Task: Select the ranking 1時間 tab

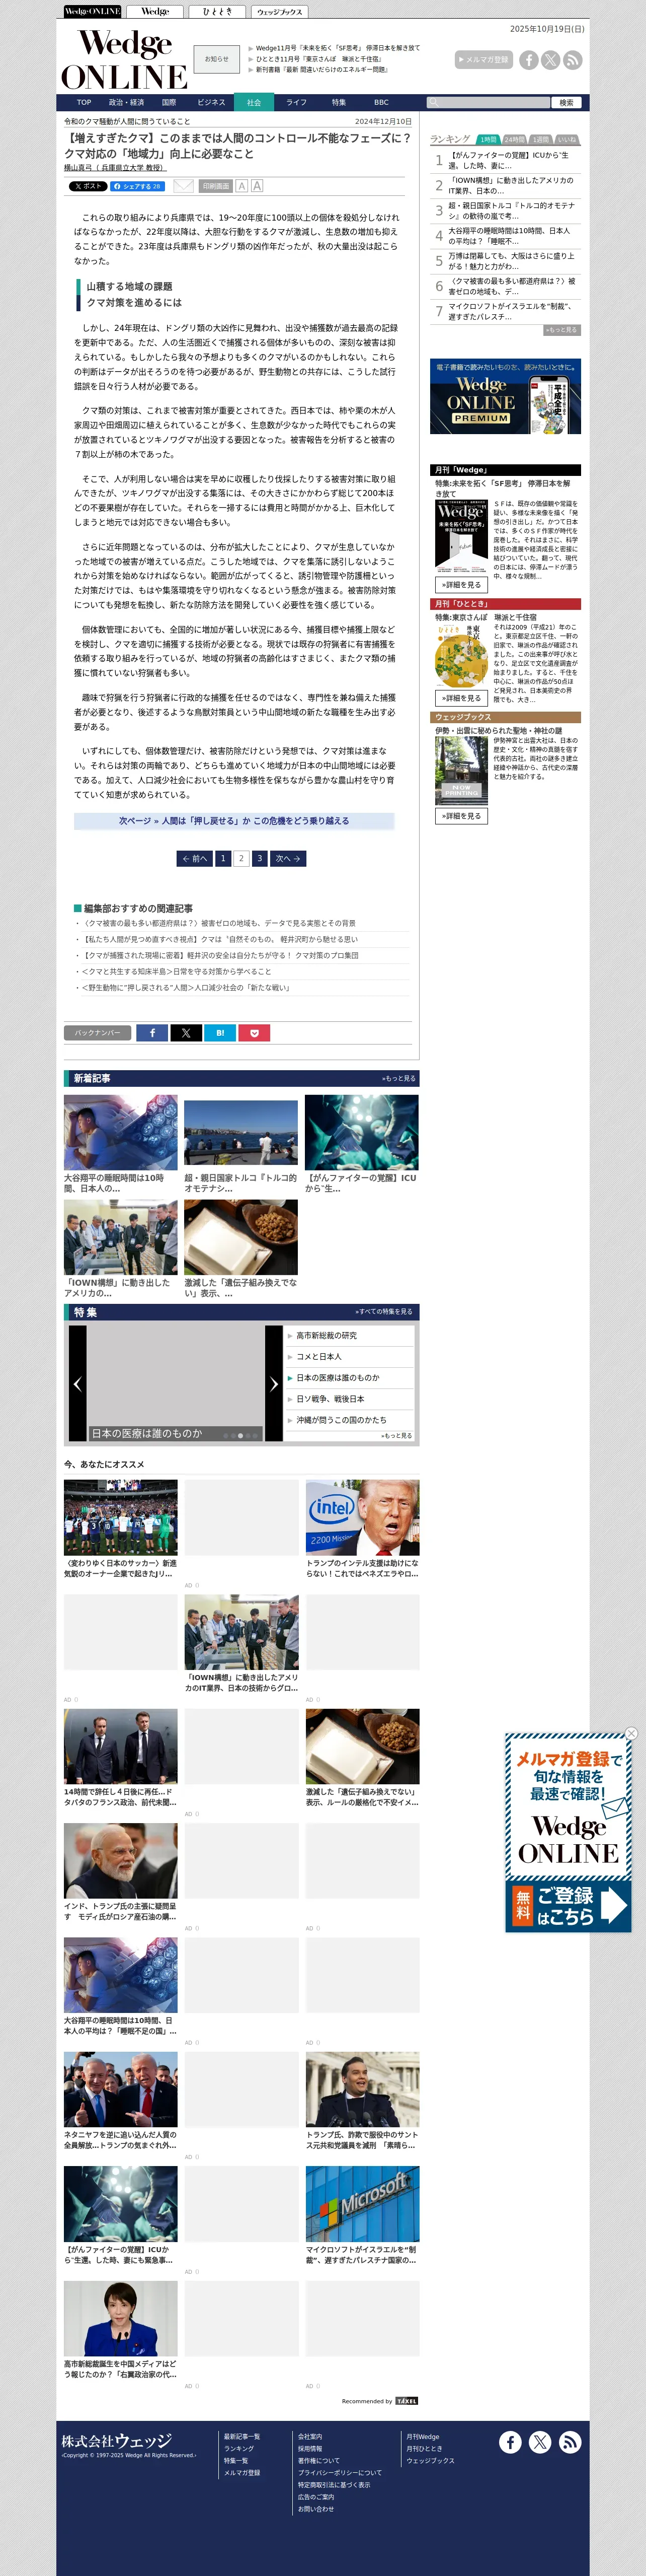Action: pyautogui.click(x=487, y=140)
